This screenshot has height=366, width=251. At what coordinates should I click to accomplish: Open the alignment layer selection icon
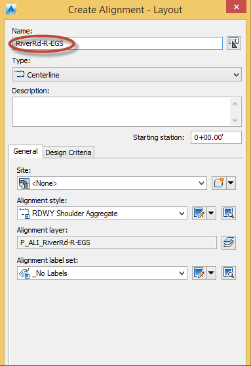229,242
